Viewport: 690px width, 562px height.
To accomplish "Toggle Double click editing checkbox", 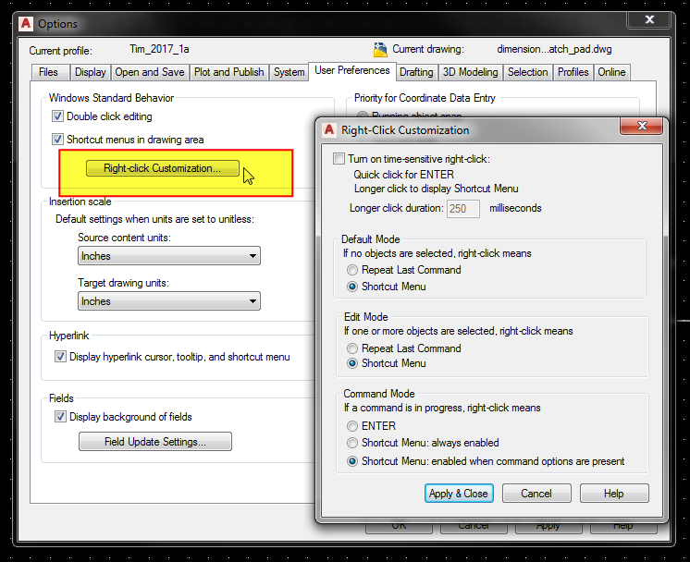I will pyautogui.click(x=57, y=116).
